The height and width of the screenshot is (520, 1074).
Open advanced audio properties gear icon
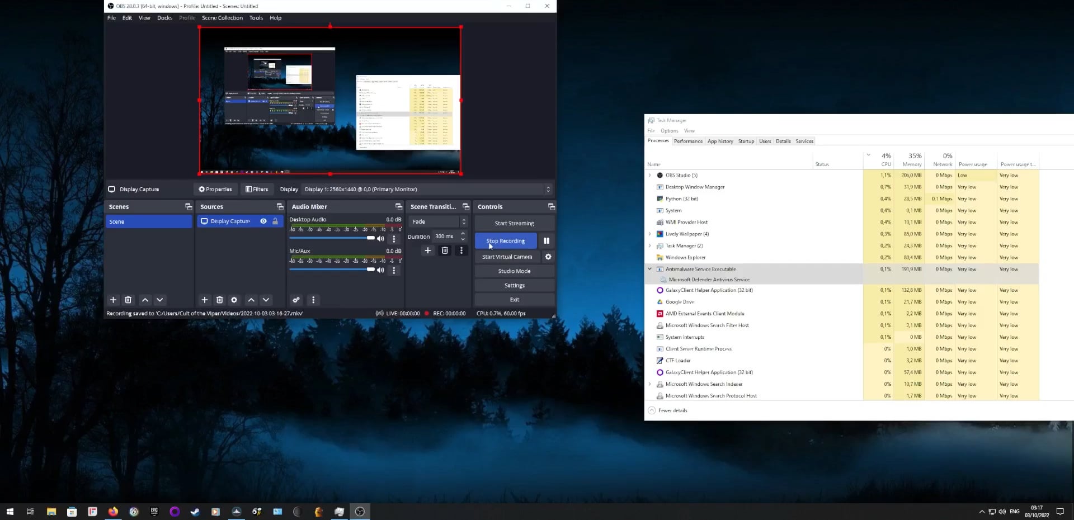click(x=296, y=300)
